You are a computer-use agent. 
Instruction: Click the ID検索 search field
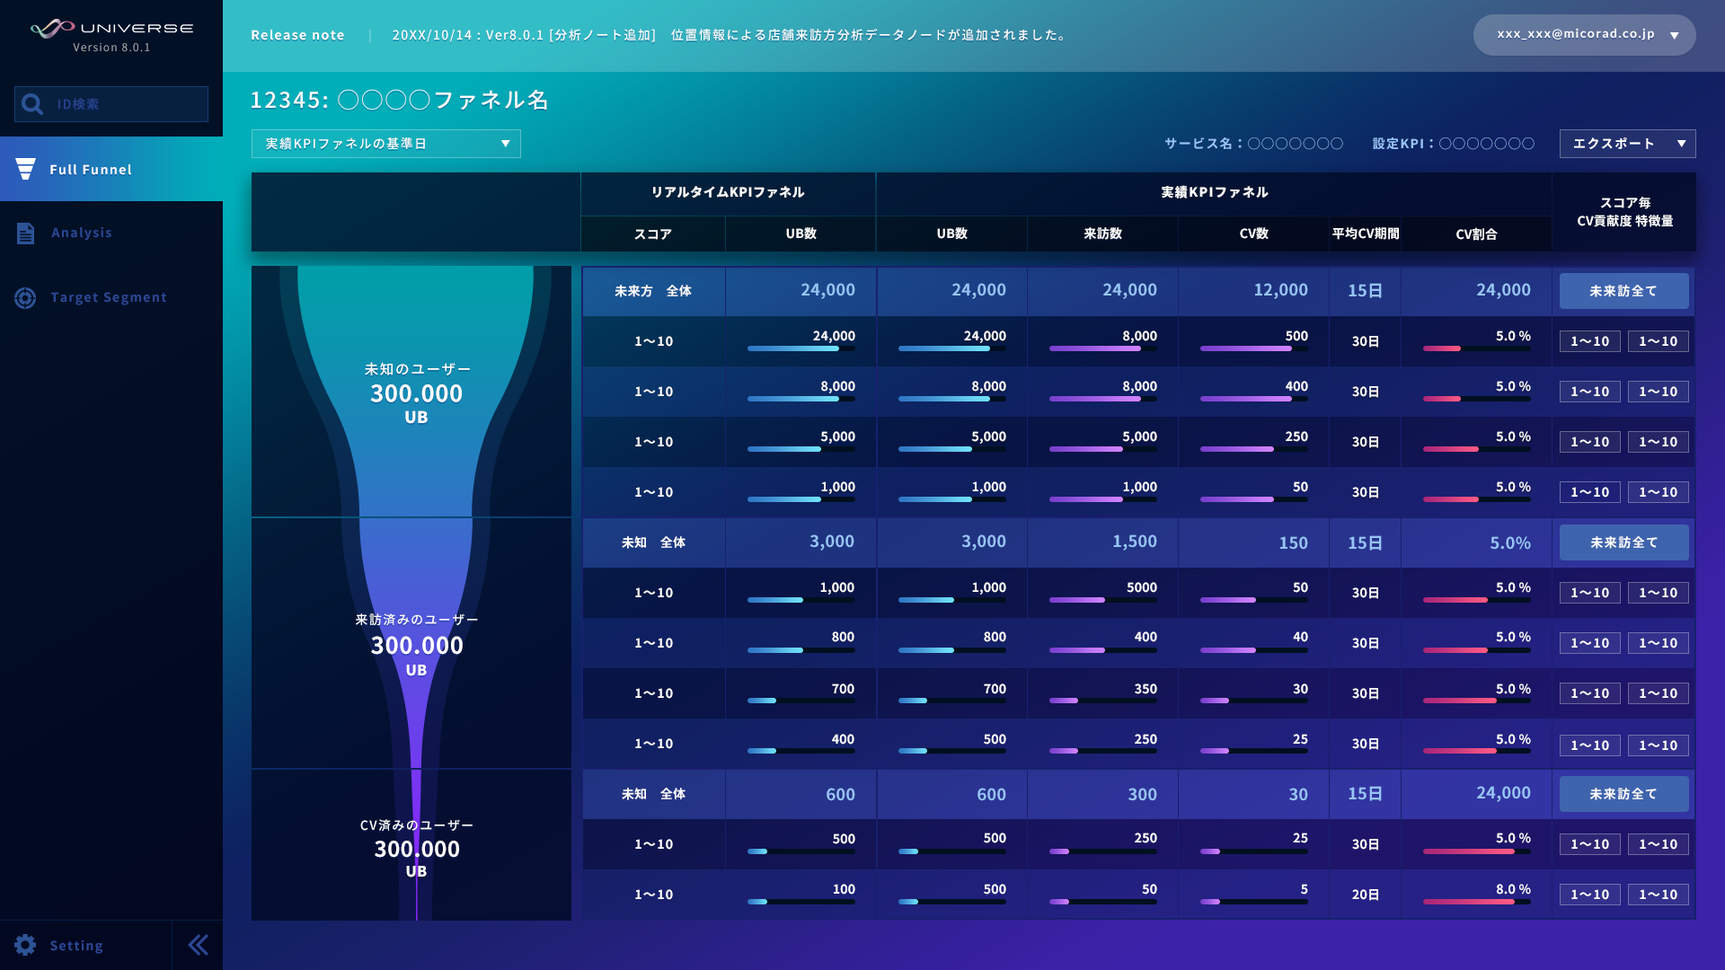click(126, 104)
